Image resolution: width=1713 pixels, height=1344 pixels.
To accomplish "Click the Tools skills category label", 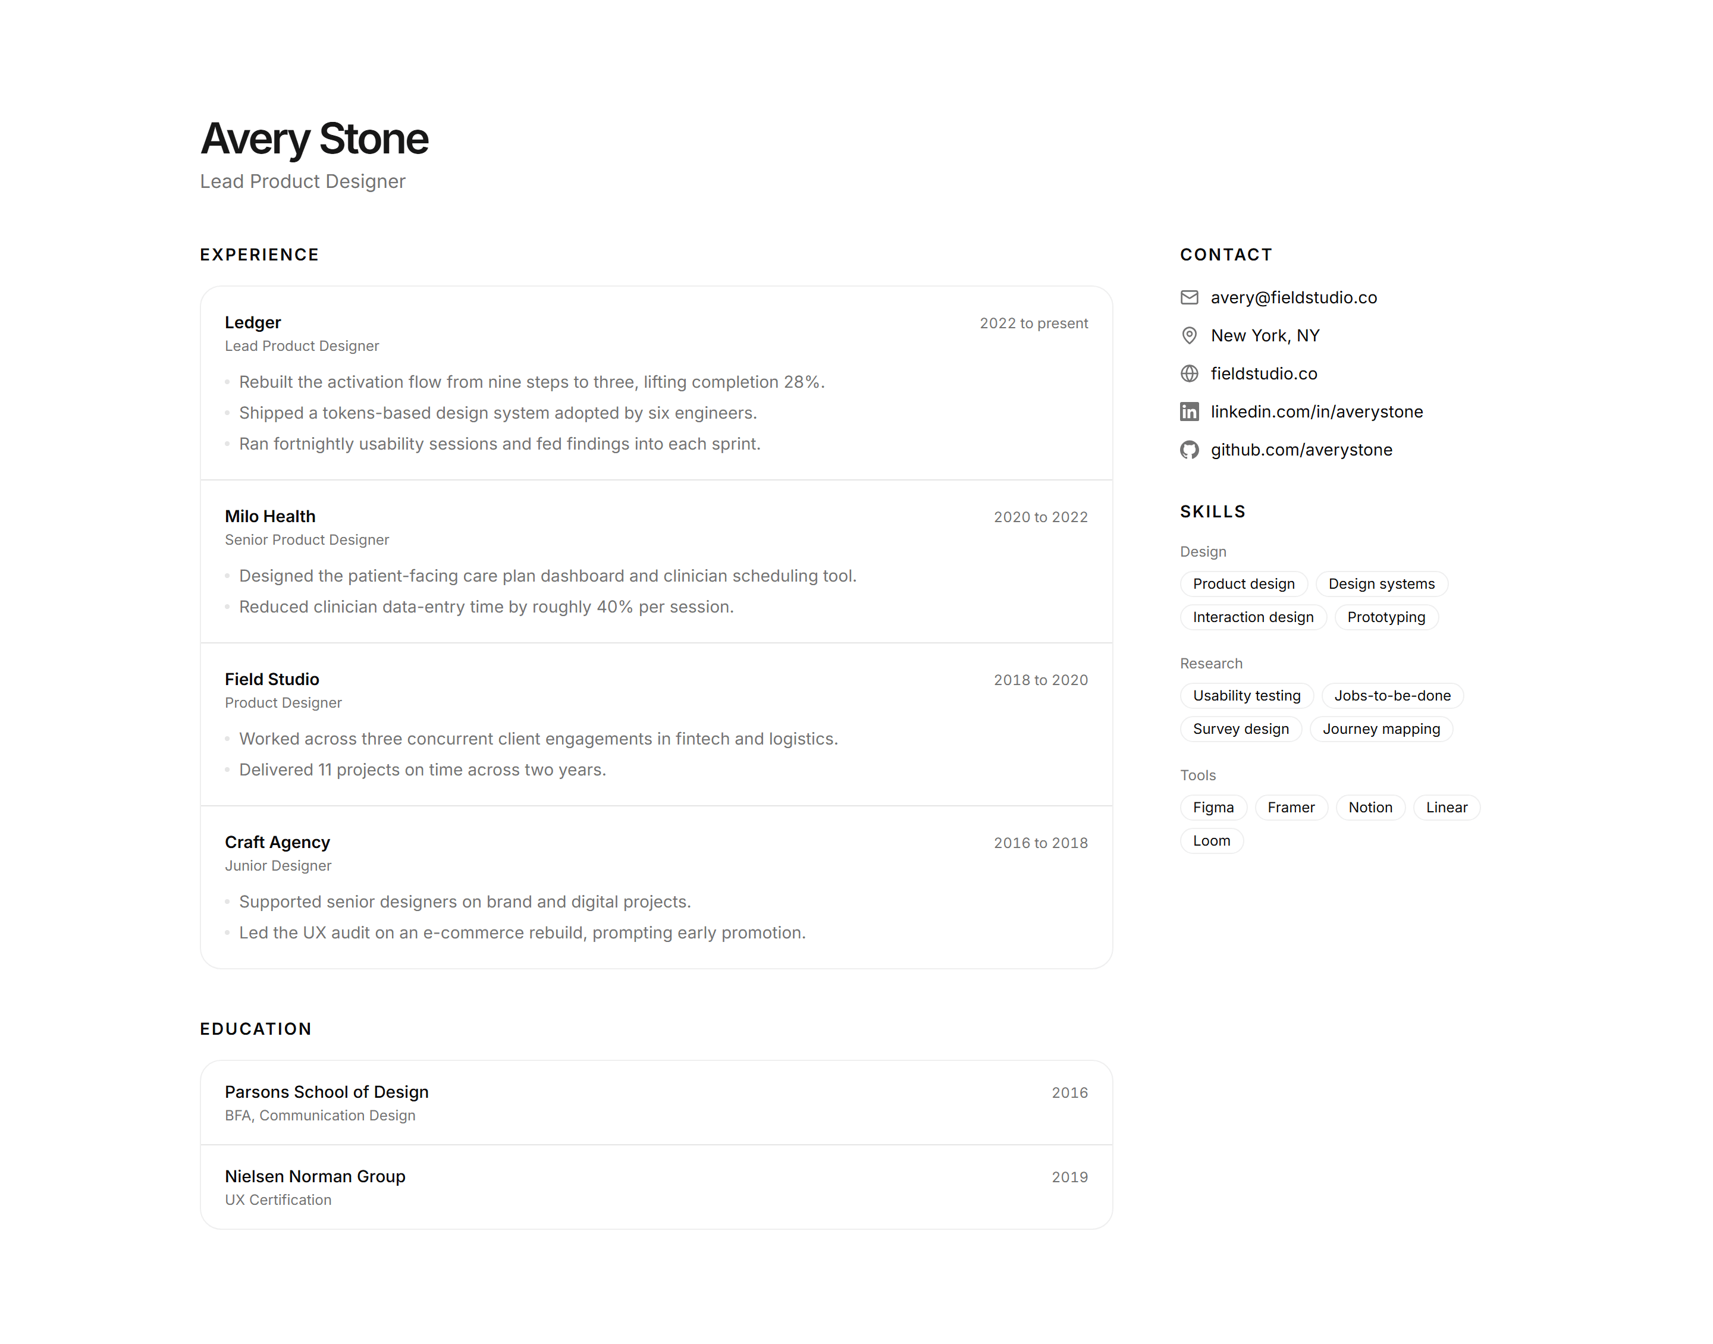I will pyautogui.click(x=1197, y=775).
